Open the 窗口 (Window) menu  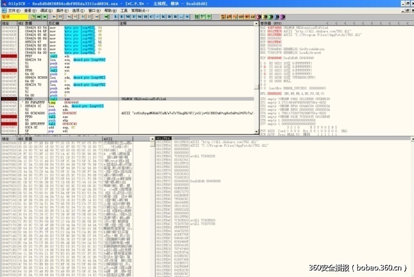pyautogui.click(x=94, y=11)
